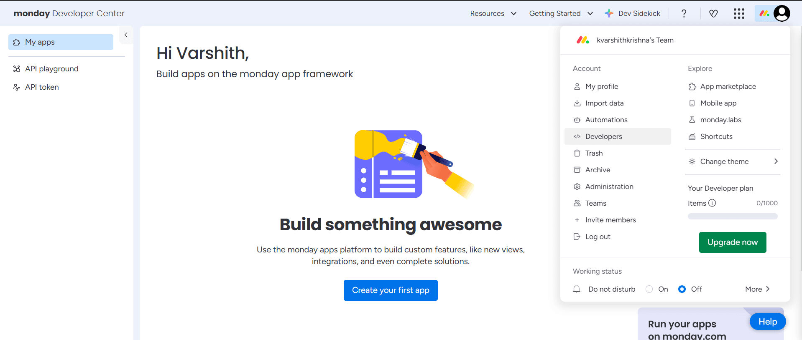Click the Working status label
802x340 pixels.
point(597,271)
